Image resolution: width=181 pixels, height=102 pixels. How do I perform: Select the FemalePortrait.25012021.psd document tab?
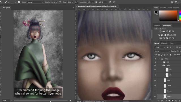(98, 6)
